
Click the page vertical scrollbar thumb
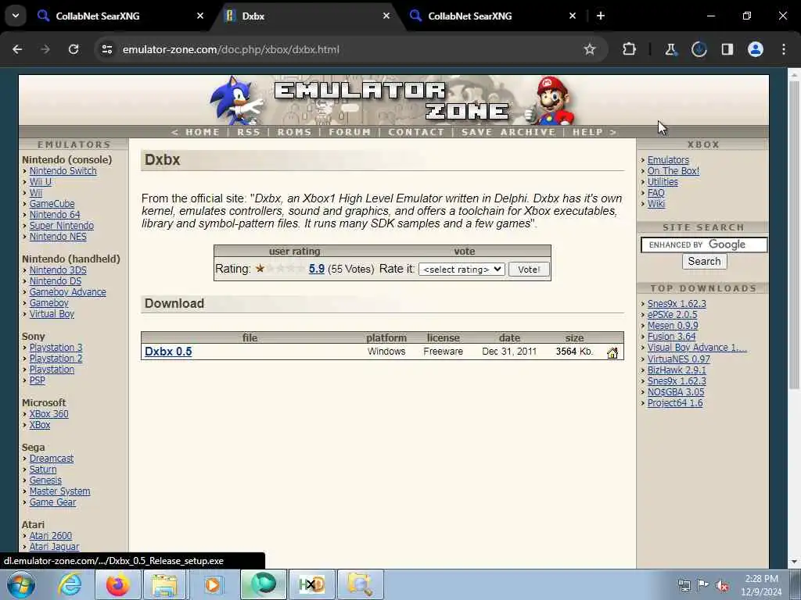(x=794, y=234)
